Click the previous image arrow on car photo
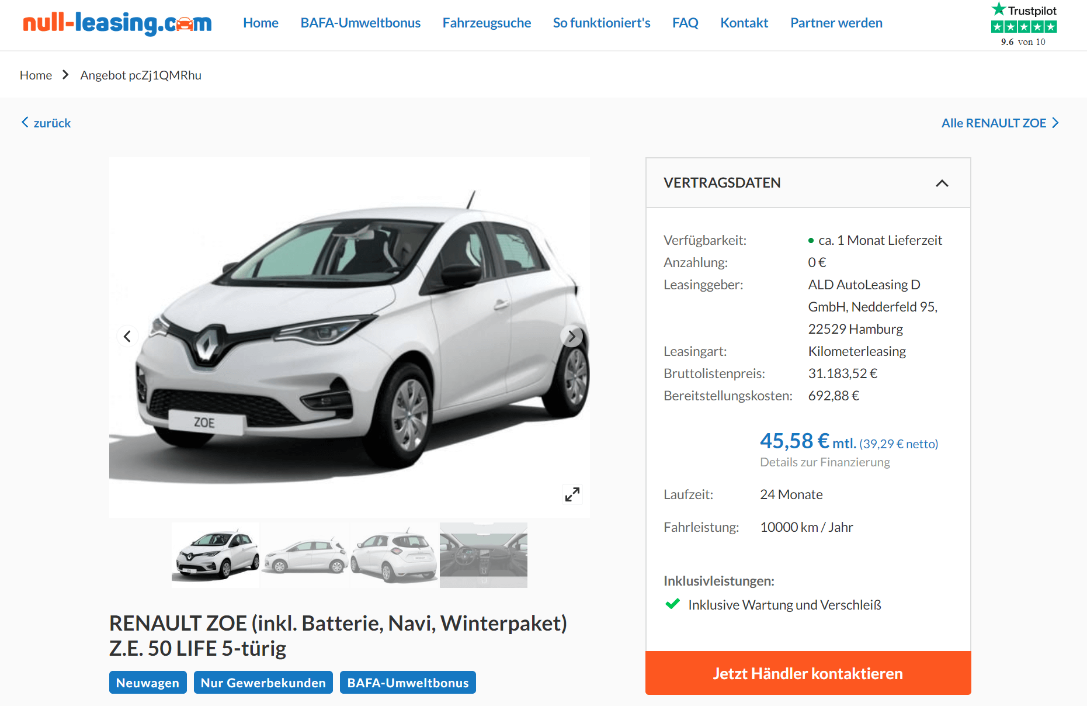The height and width of the screenshot is (706, 1087). click(127, 336)
